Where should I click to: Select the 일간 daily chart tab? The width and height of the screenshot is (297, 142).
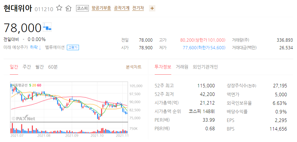point(14,67)
